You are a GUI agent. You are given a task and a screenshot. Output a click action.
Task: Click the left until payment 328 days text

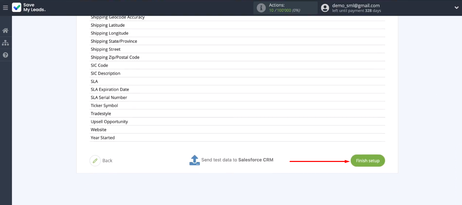(x=357, y=11)
